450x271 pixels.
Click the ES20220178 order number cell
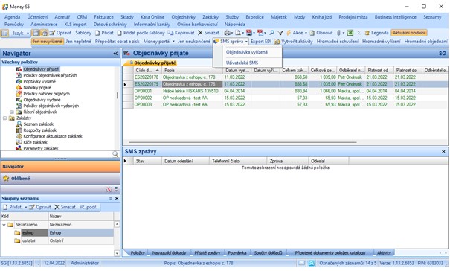[147, 77]
